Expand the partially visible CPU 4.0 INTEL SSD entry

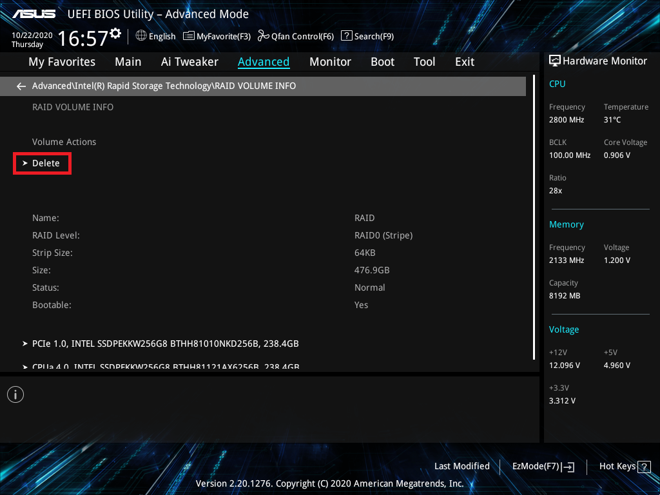(164, 367)
